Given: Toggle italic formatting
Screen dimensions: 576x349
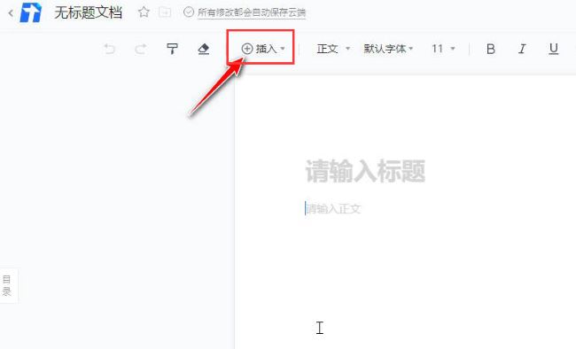Looking at the screenshot, I should pyautogui.click(x=522, y=49).
